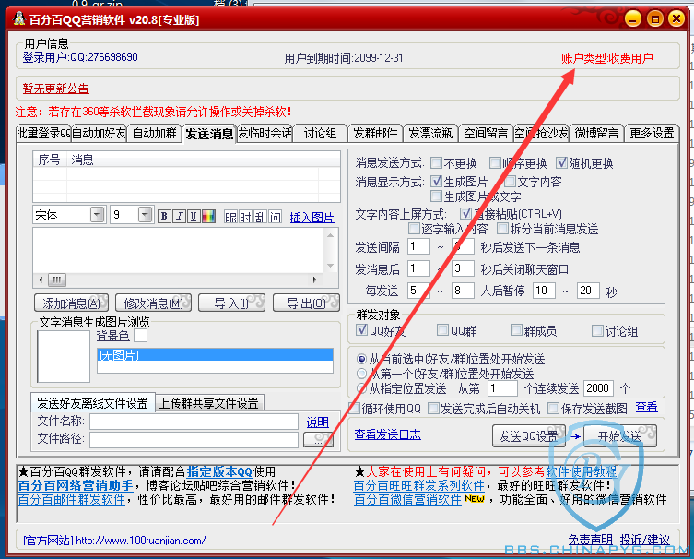Toggle the 生成图片 checkbox
Screen dimensions: 694x559
pyautogui.click(x=436, y=181)
